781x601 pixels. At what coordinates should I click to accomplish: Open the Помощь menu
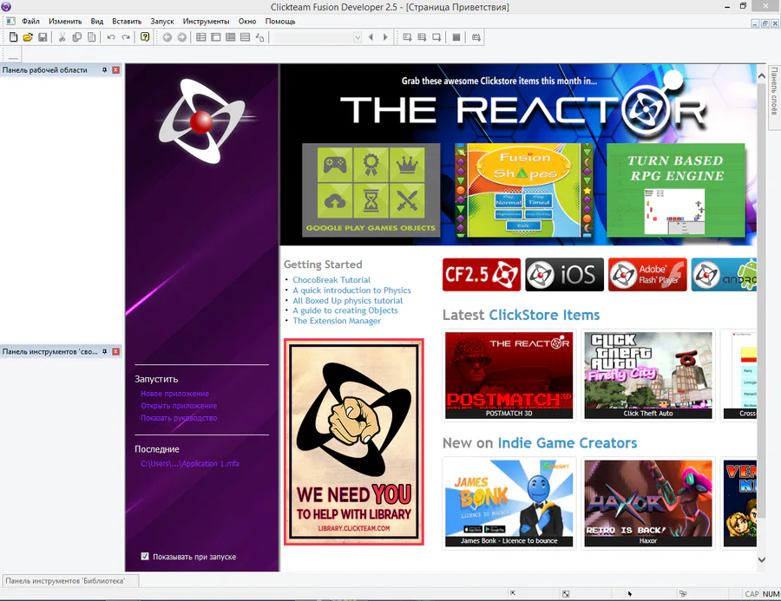(x=280, y=22)
